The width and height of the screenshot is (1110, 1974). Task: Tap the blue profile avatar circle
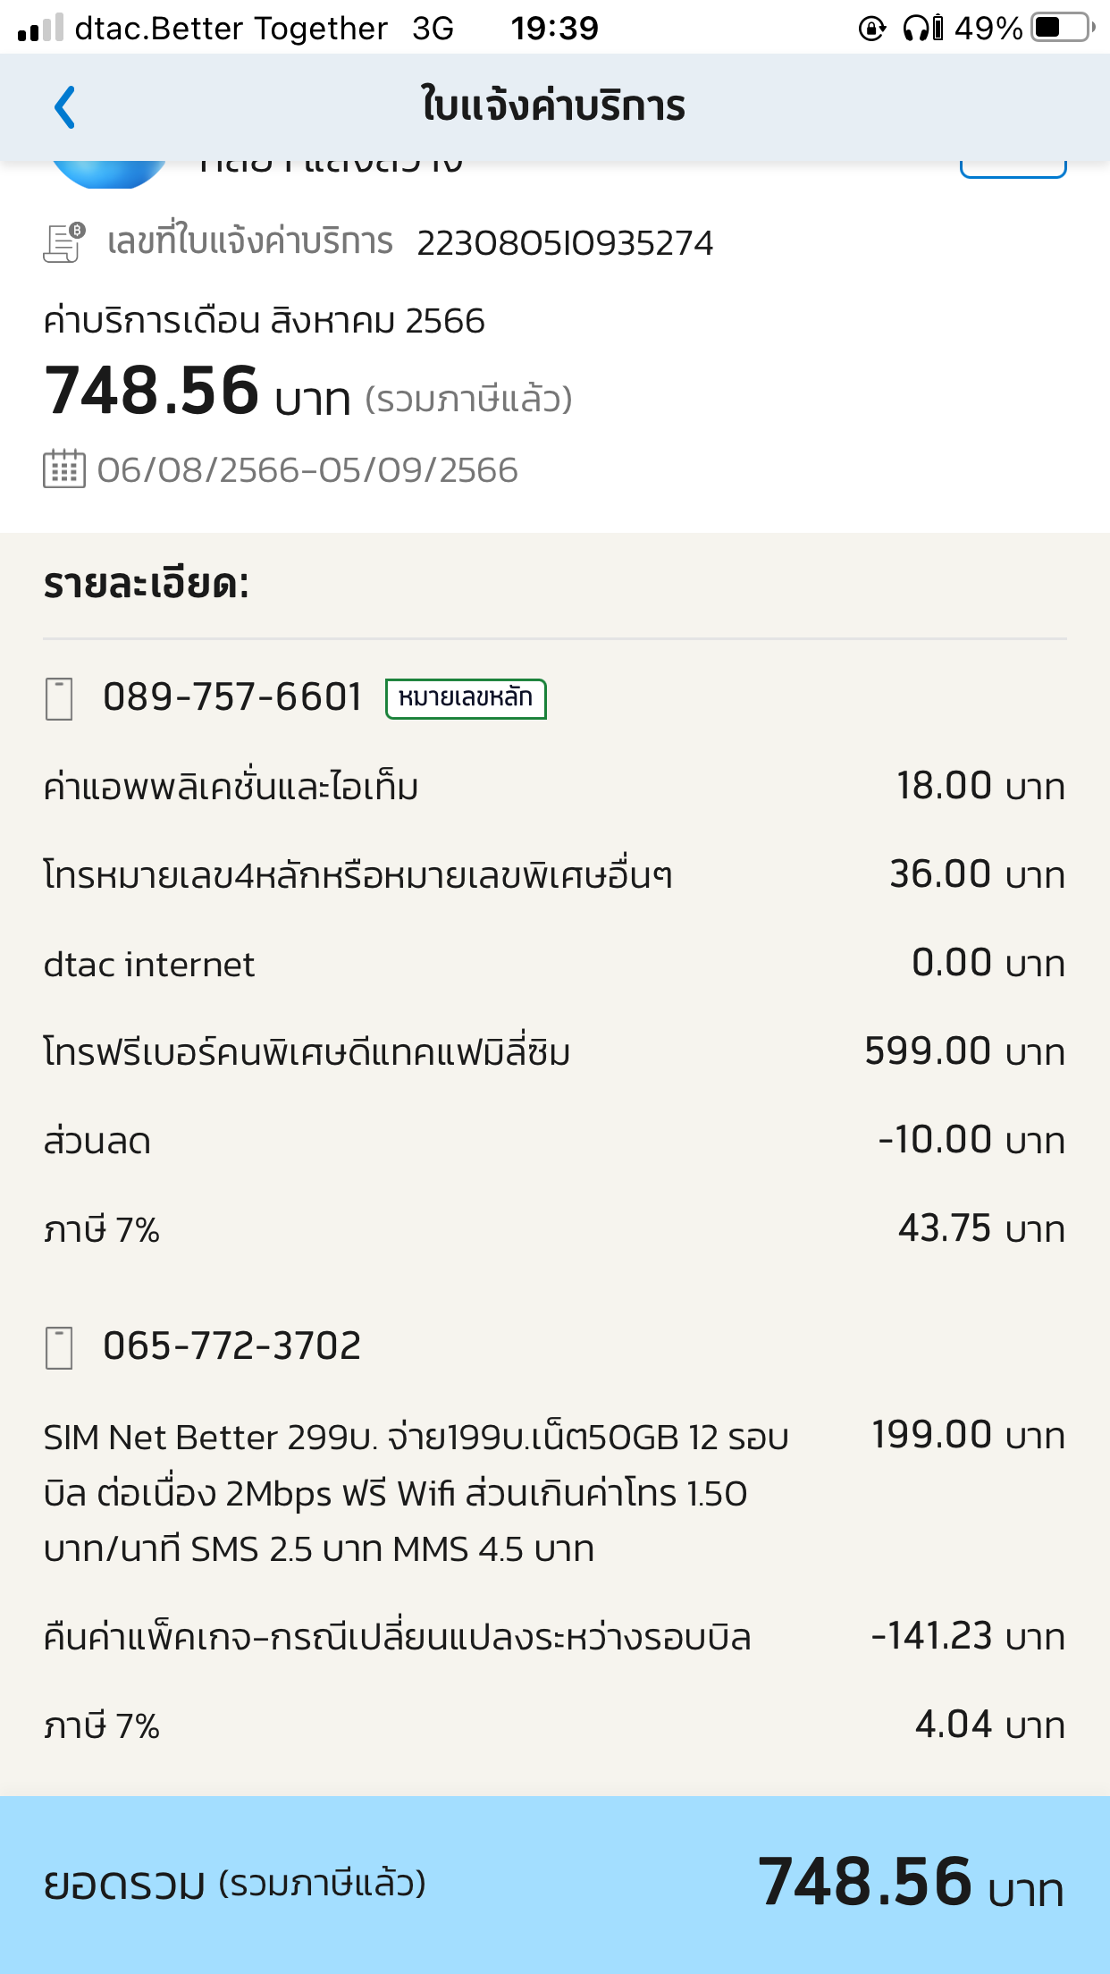pyautogui.click(x=109, y=173)
